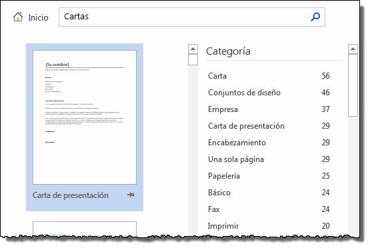Image resolution: width=370 pixels, height=250 pixels.
Task: Select the Fax category
Action: 269,209
